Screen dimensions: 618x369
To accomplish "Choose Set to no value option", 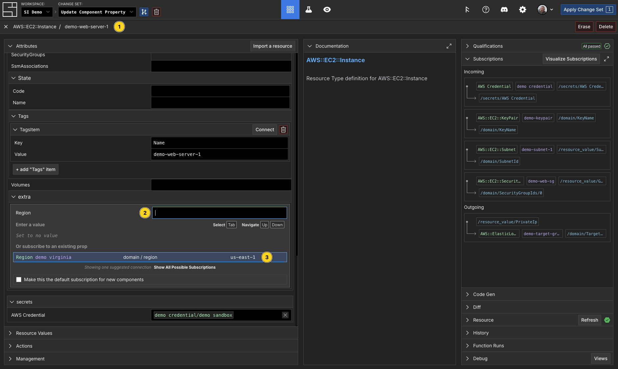I will coord(37,235).
